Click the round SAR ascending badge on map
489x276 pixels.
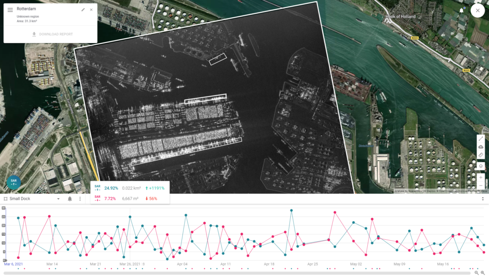tap(14, 182)
